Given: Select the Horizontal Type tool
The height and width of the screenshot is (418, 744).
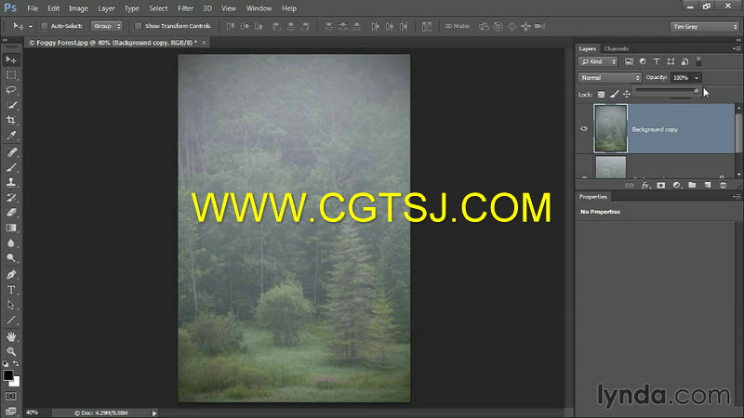Looking at the screenshot, I should (x=11, y=290).
